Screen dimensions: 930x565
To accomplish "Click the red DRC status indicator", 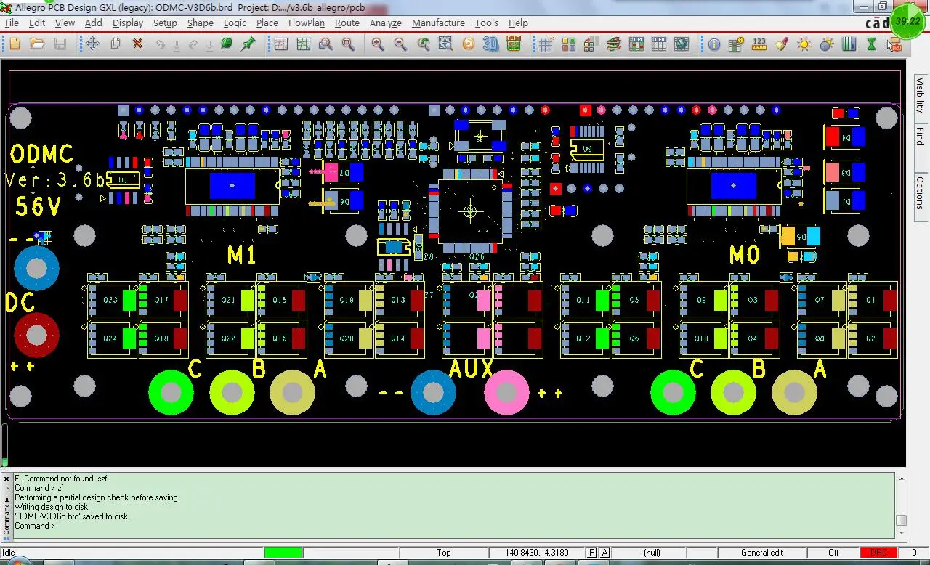I will tap(879, 553).
